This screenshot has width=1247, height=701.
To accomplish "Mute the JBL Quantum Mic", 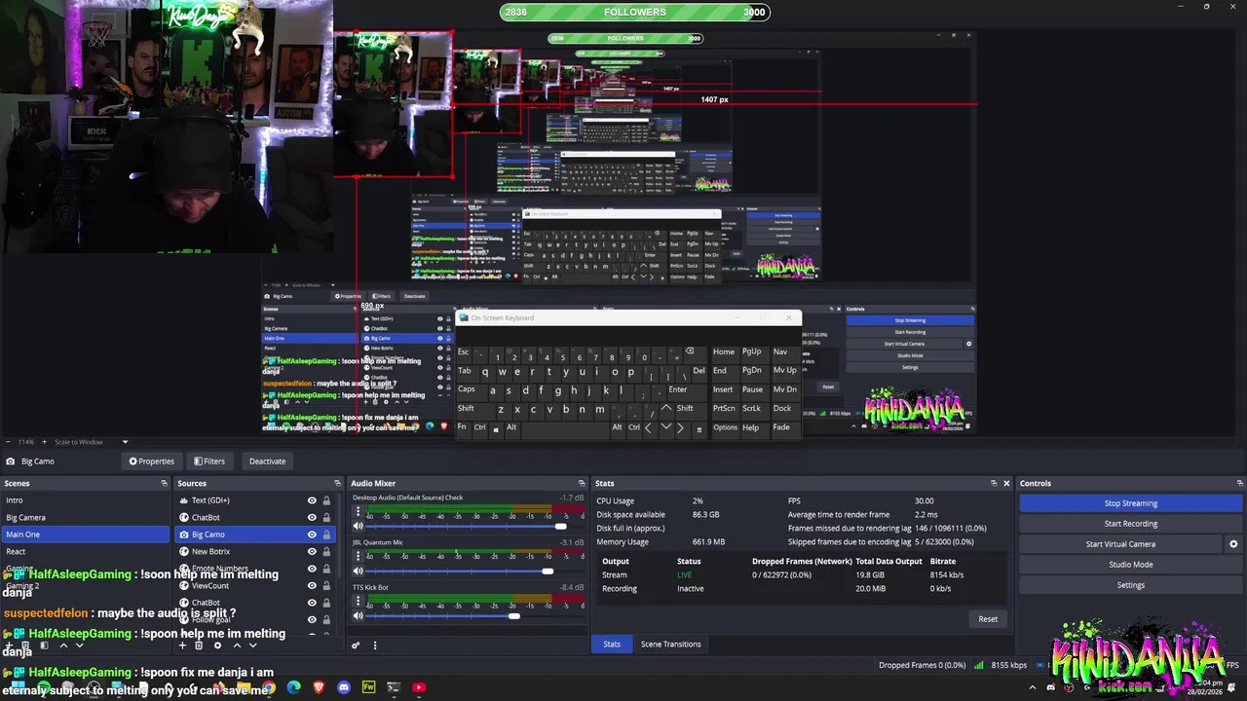I will (x=358, y=571).
